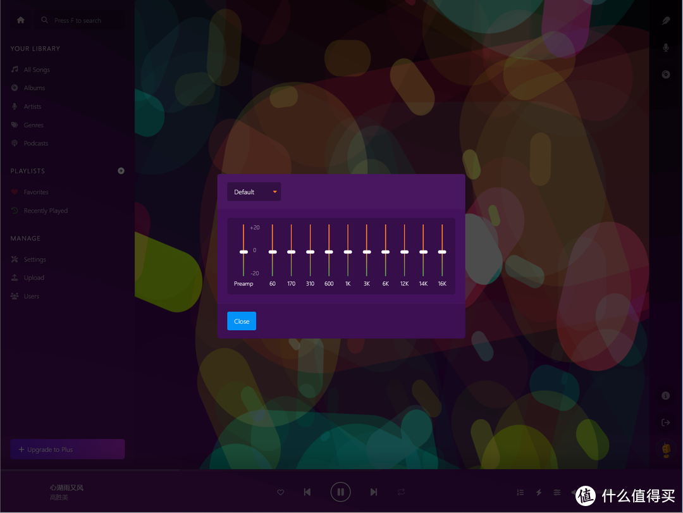Image resolution: width=683 pixels, height=513 pixels.
Task: Pause the currently playing song
Action: 340,491
